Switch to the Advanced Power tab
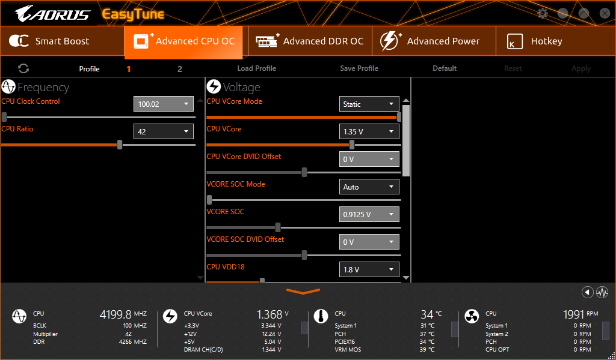The width and height of the screenshot is (616, 360). [434, 41]
